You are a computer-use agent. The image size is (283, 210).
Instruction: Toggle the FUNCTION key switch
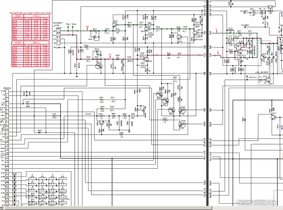pos(63,202)
